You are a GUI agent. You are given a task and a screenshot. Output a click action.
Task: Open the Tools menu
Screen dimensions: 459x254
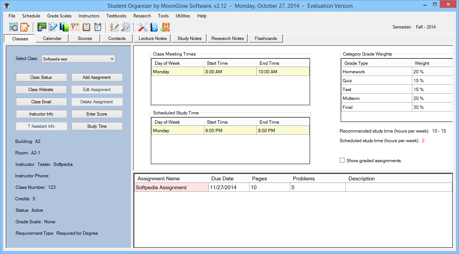click(x=163, y=16)
